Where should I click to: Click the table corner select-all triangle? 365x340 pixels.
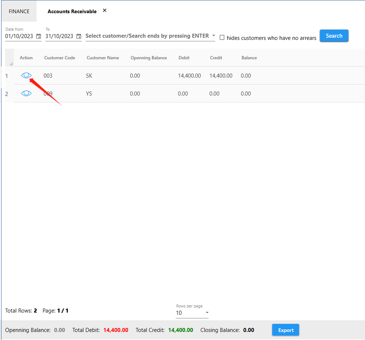[11, 63]
